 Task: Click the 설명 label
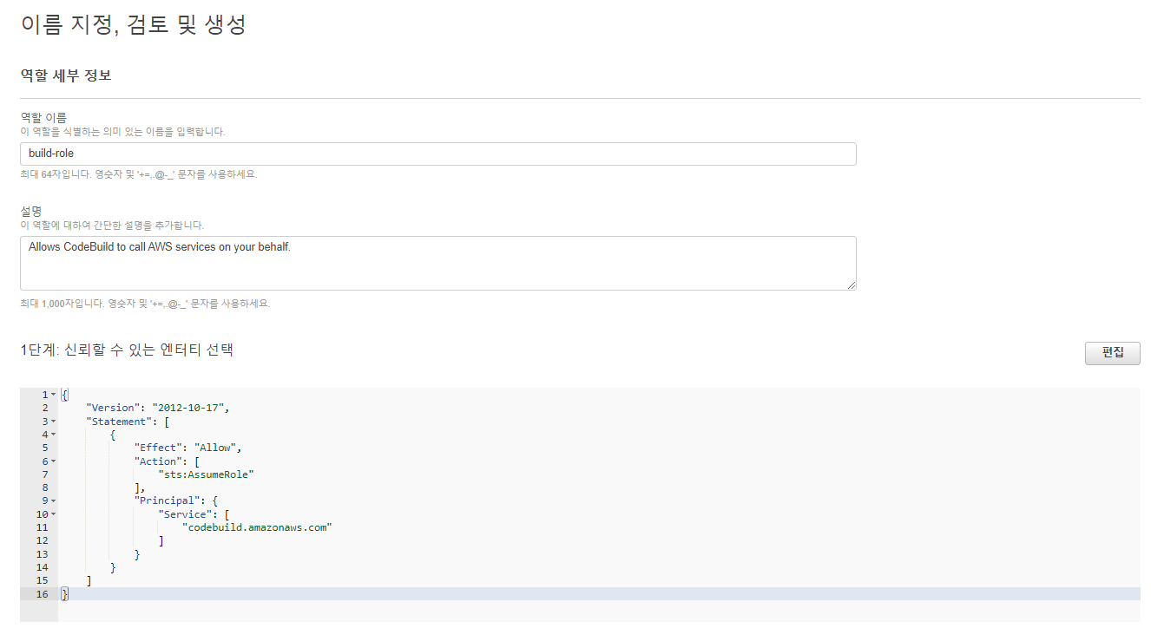pyautogui.click(x=31, y=211)
